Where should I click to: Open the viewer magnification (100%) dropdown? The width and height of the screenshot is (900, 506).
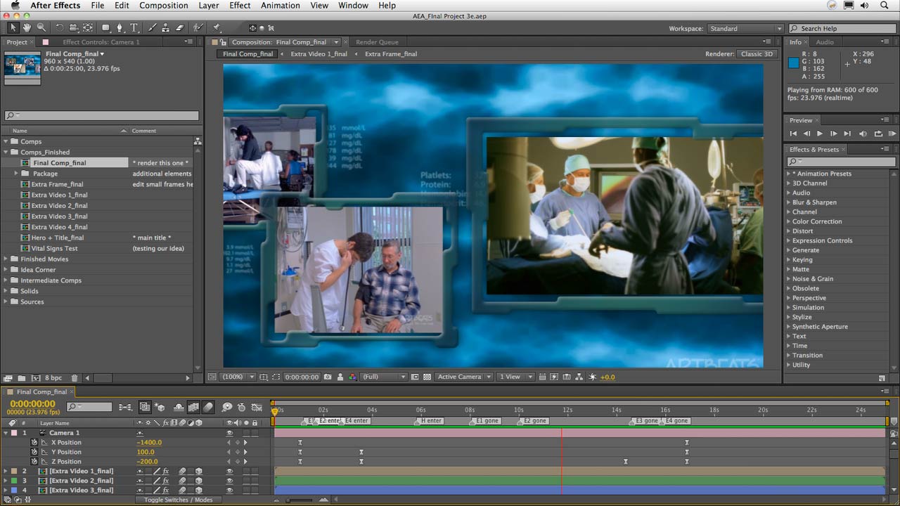pos(238,377)
